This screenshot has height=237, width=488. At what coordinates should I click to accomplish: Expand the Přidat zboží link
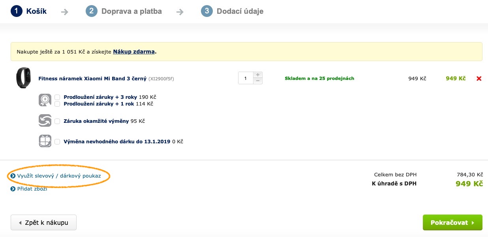click(32, 189)
